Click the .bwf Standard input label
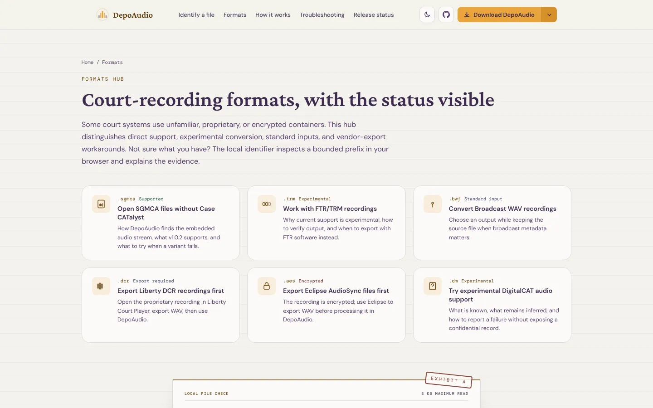 [x=476, y=199]
